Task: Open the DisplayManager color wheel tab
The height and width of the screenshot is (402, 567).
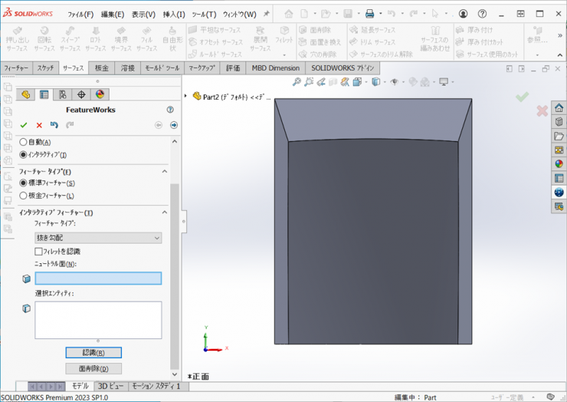Action: (x=100, y=95)
